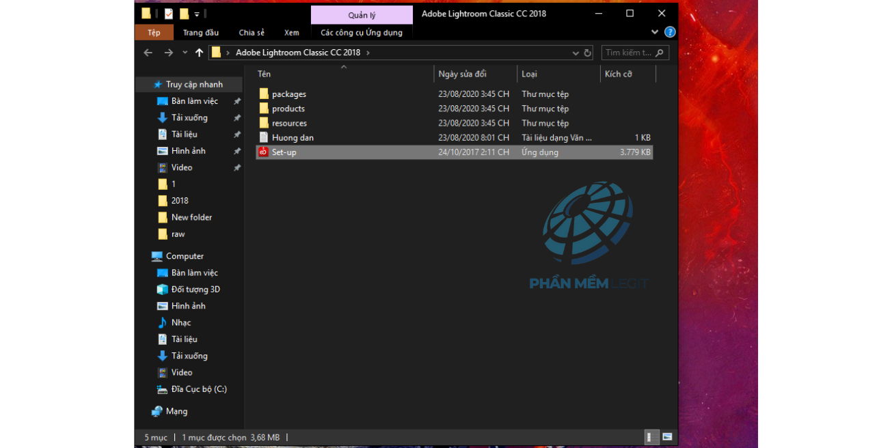Open Tài liệu under Computer
Image resolution: width=892 pixels, height=448 pixels.
point(184,339)
